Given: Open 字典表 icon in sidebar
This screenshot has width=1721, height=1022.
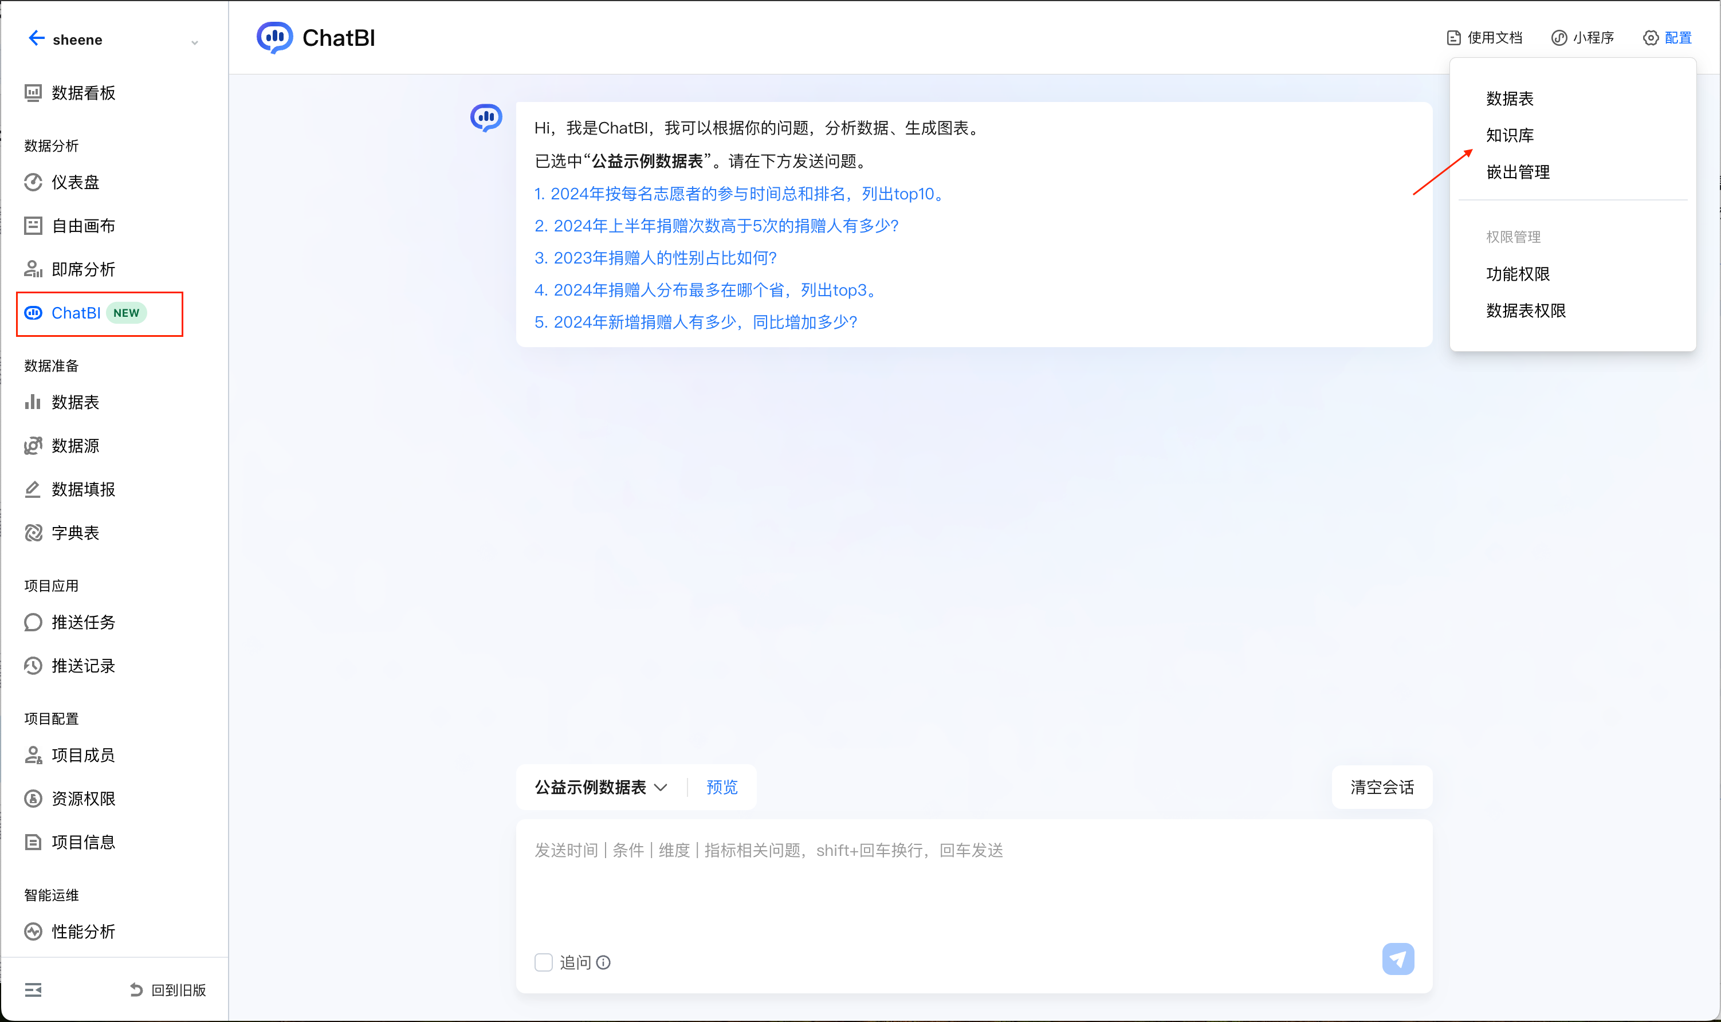Looking at the screenshot, I should click(33, 533).
